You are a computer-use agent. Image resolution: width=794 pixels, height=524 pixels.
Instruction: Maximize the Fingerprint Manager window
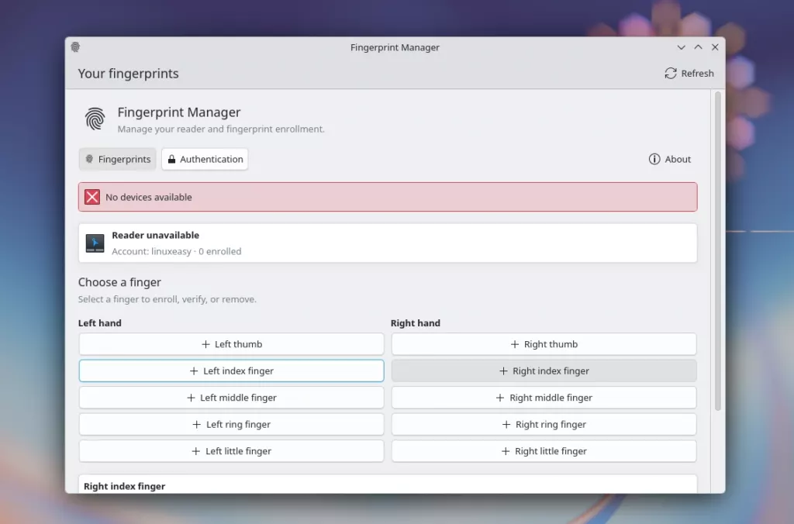[699, 47]
